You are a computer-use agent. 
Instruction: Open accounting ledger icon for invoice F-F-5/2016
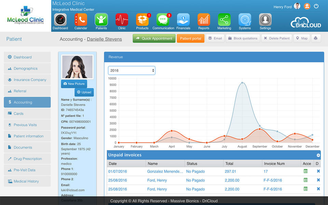305,180
